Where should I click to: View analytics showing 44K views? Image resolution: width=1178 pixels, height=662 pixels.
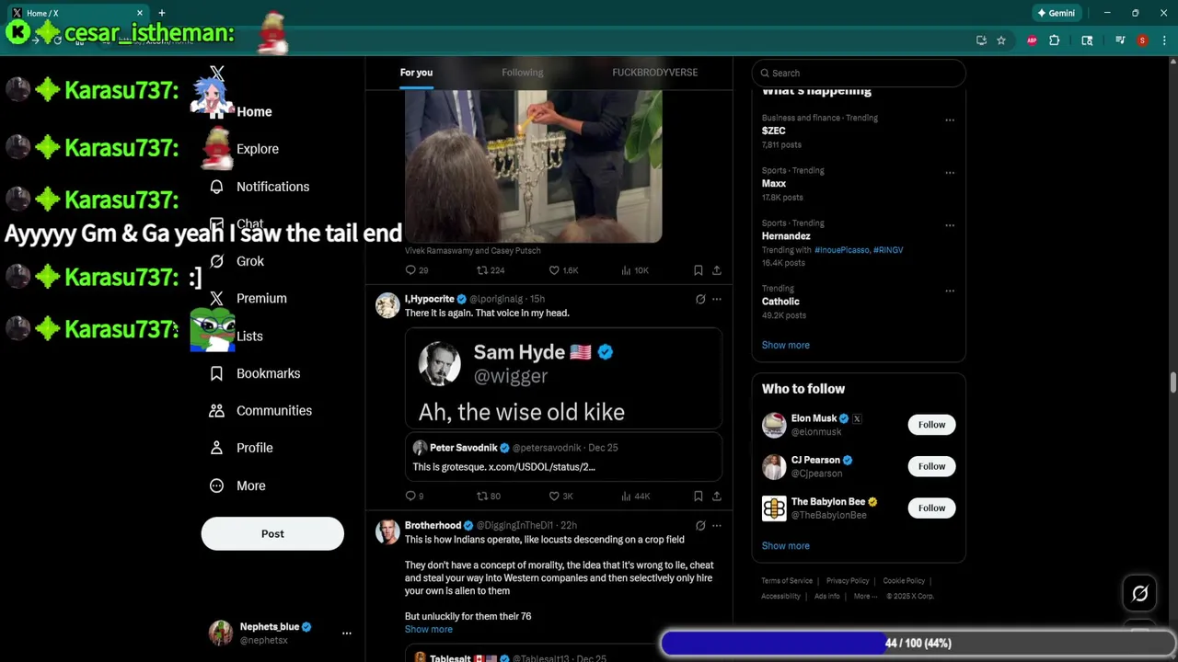(635, 496)
